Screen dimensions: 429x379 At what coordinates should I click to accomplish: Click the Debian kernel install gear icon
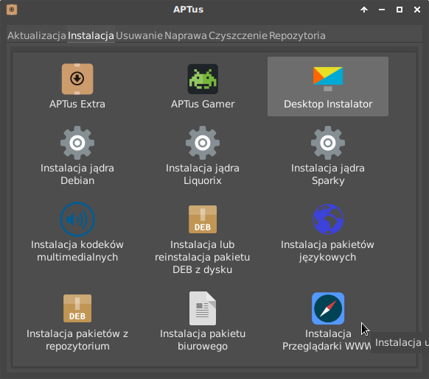pyautogui.click(x=77, y=143)
